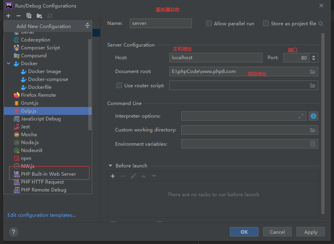Screen dimensions: 334x244
Task: Select Codeception configuration type
Action: (x=48, y=40)
